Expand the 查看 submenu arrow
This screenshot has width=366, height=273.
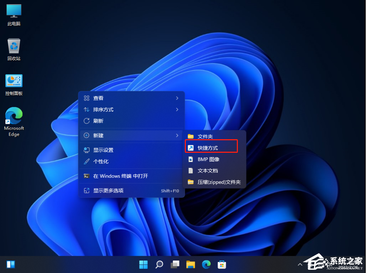click(x=177, y=98)
